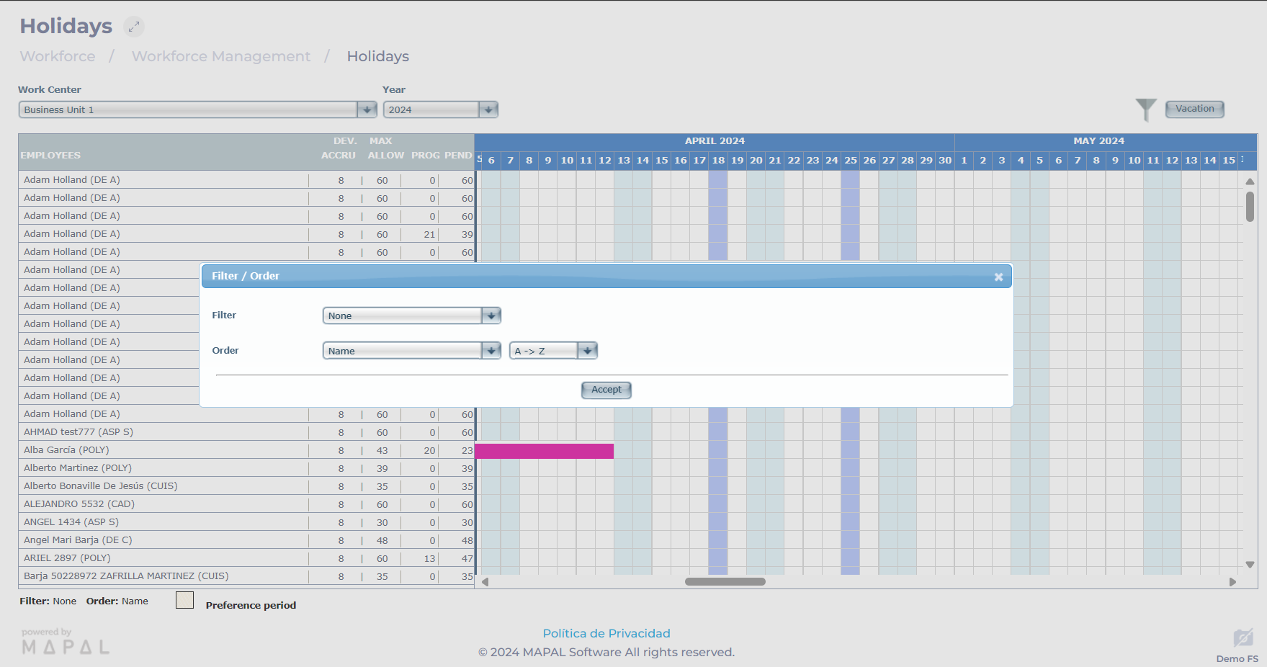Click the Vacation button

coord(1194,109)
